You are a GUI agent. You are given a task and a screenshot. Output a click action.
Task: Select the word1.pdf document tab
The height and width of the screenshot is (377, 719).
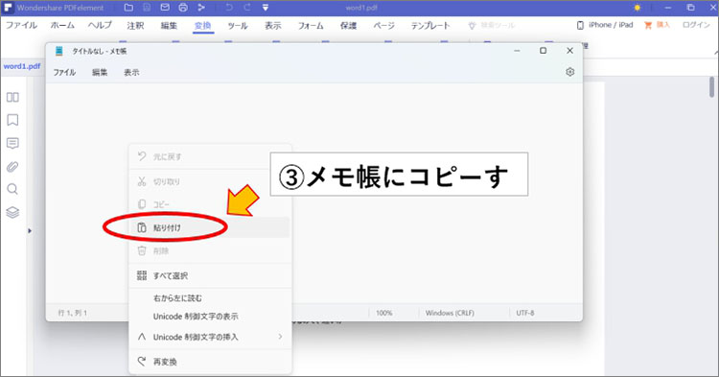(22, 66)
